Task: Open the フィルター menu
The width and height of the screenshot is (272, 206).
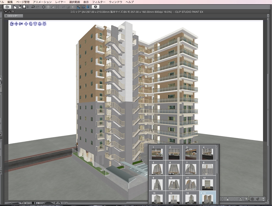Action: tap(99, 2)
